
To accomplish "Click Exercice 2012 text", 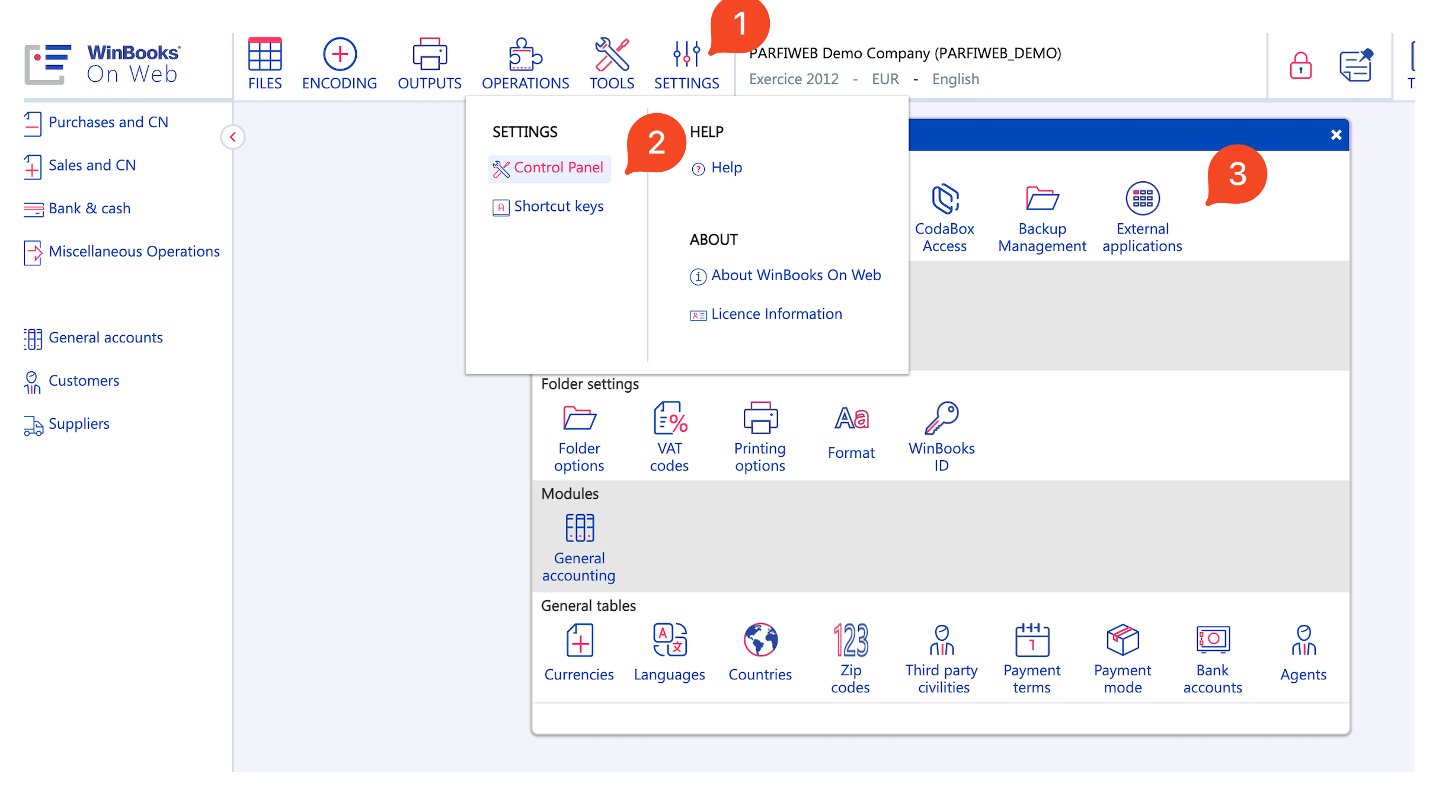I will pyautogui.click(x=794, y=79).
